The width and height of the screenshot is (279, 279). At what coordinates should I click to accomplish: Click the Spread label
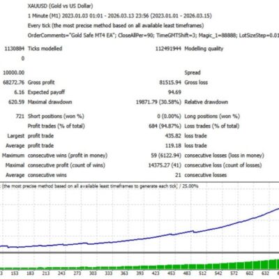coord(193,73)
